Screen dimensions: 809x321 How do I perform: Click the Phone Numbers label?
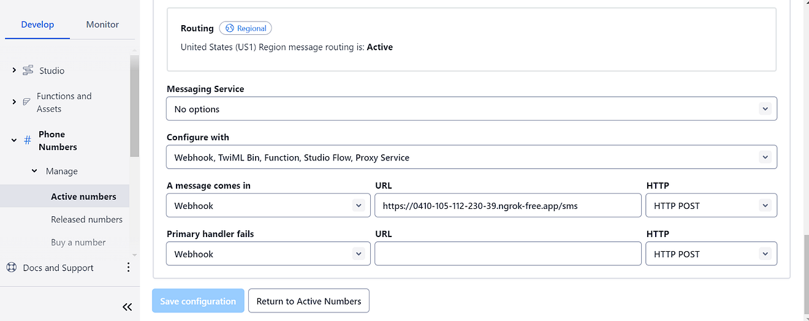58,140
